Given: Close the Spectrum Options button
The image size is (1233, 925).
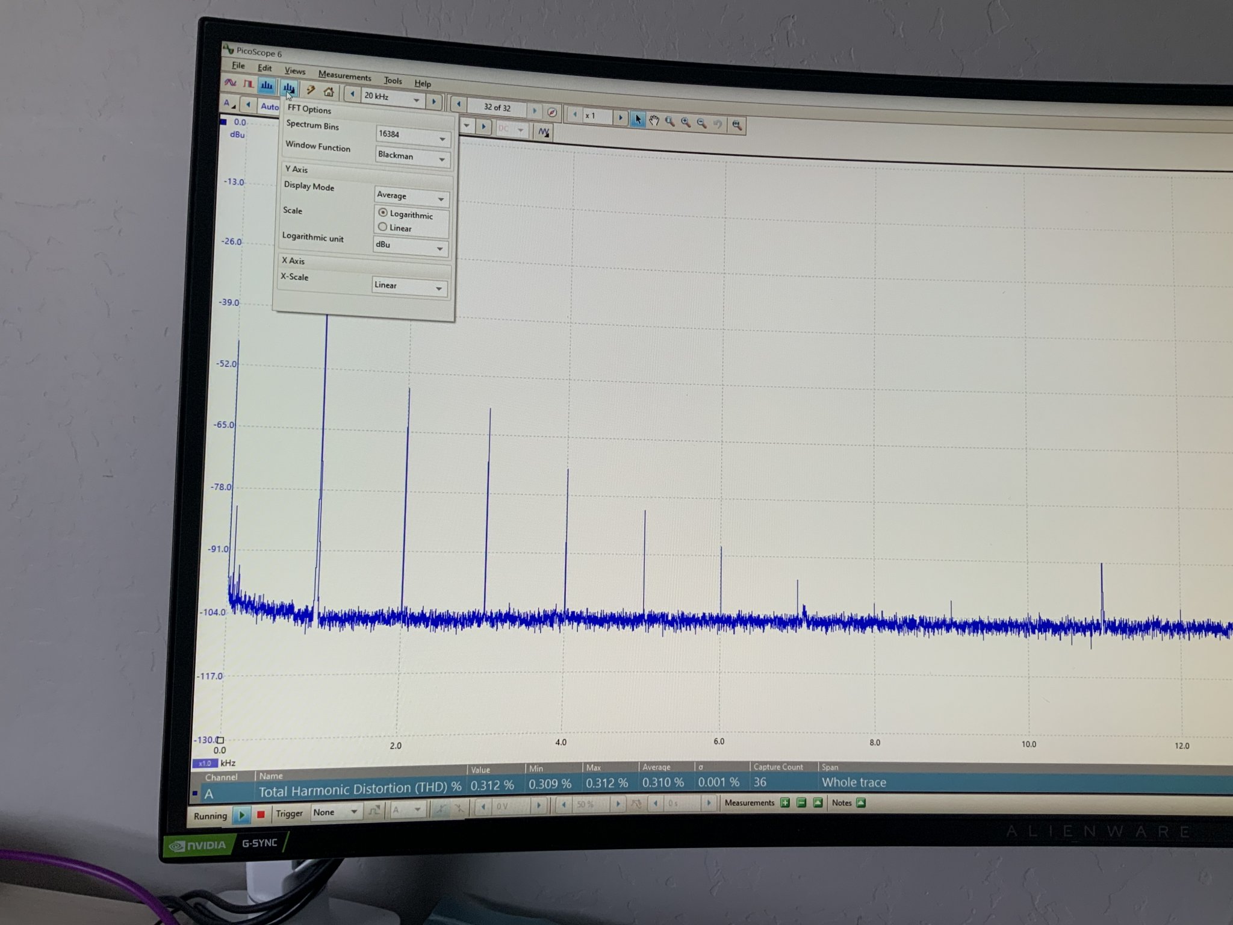Looking at the screenshot, I should pyautogui.click(x=289, y=89).
